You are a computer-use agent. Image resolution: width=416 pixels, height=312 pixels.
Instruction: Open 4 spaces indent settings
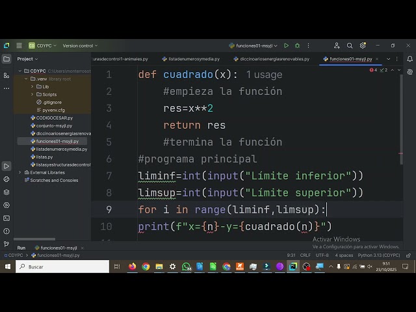click(344, 255)
